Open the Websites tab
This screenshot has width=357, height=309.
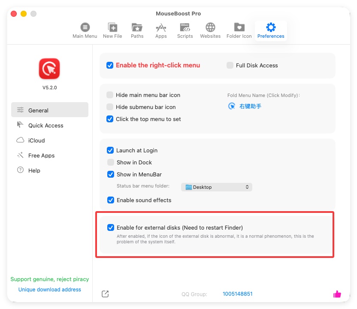point(210,31)
